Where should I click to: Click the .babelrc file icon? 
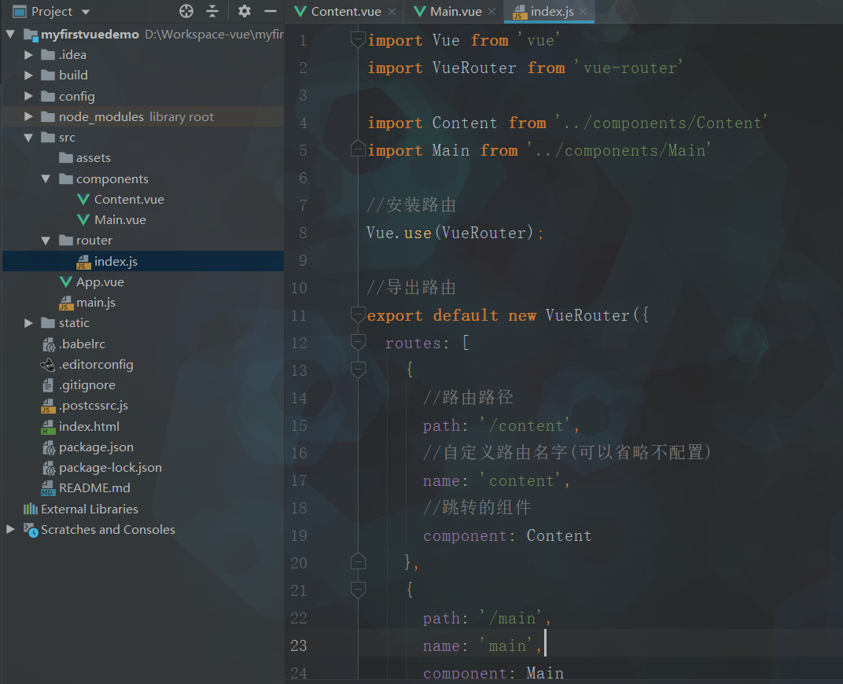coord(49,344)
